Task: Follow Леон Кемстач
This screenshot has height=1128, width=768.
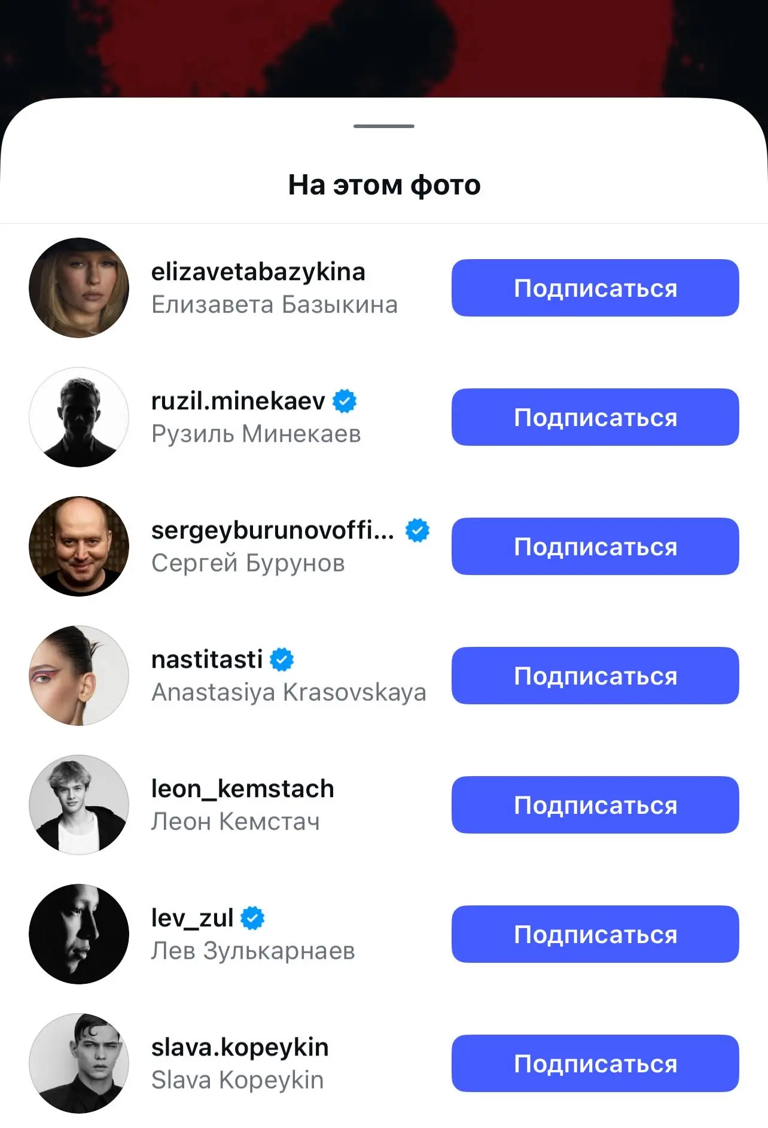Action: 595,805
